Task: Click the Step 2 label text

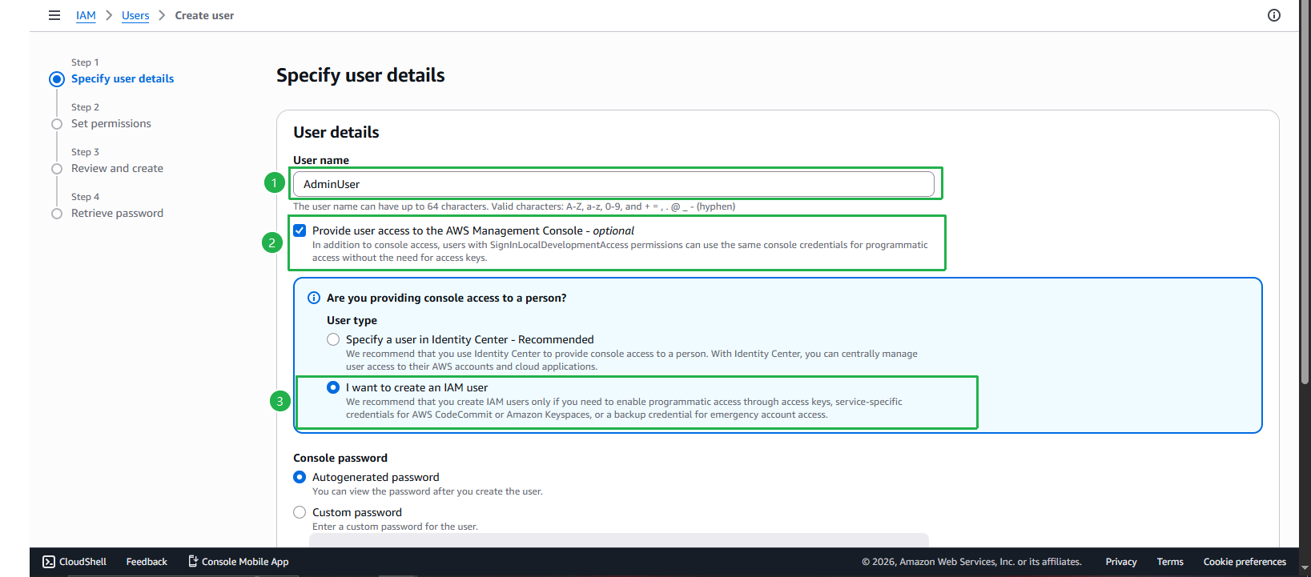Action: pyautogui.click(x=85, y=107)
